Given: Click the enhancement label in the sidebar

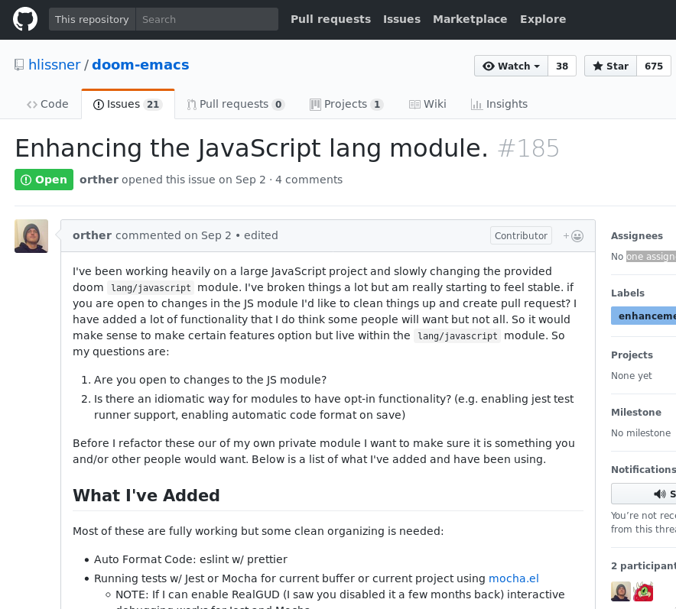Looking at the screenshot, I should click(x=644, y=316).
